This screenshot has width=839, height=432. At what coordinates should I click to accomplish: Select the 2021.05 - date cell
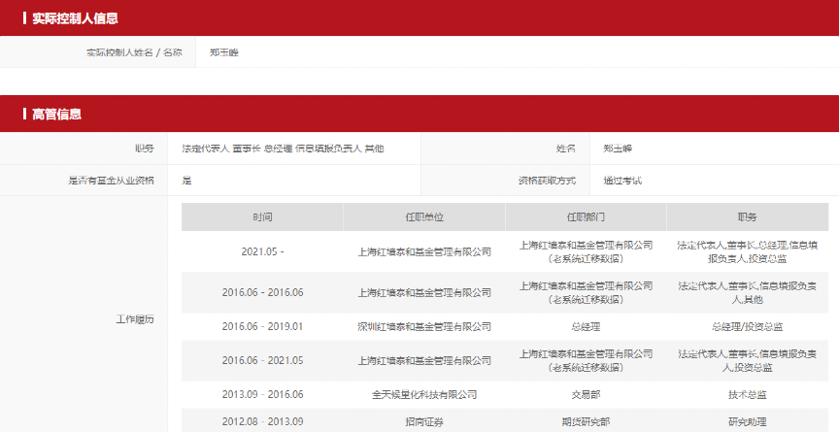262,251
